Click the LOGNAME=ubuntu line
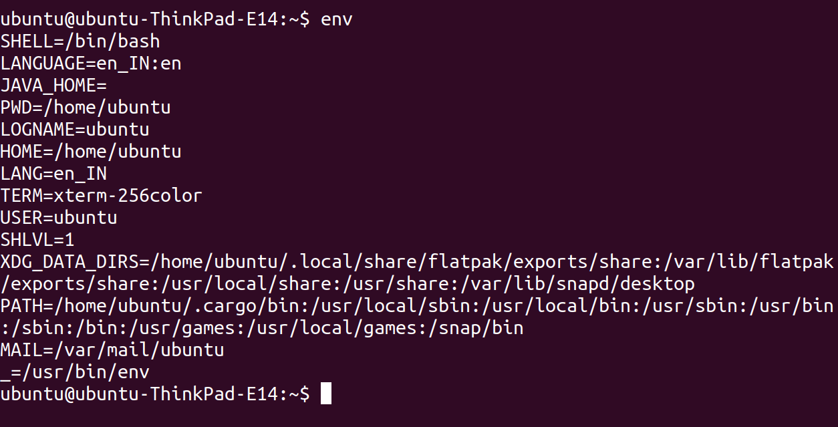Viewport: 838px width, 427px height. click(x=75, y=130)
